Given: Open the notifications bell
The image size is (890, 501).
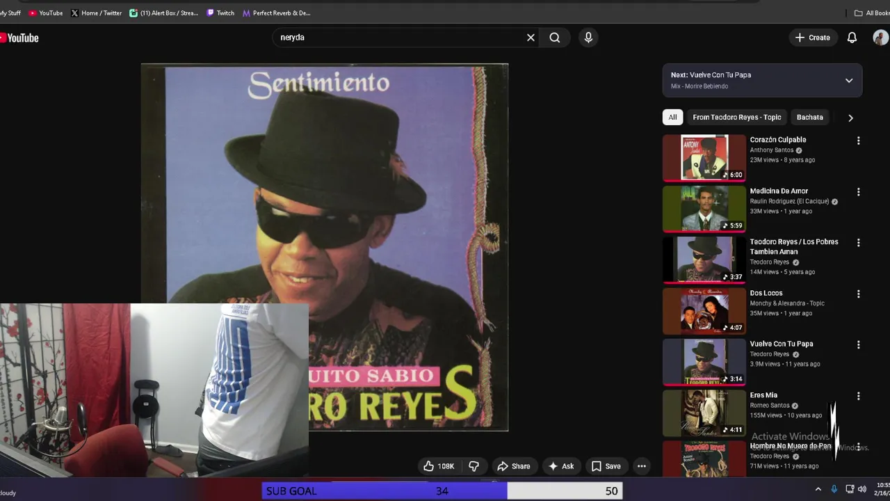Looking at the screenshot, I should (852, 38).
